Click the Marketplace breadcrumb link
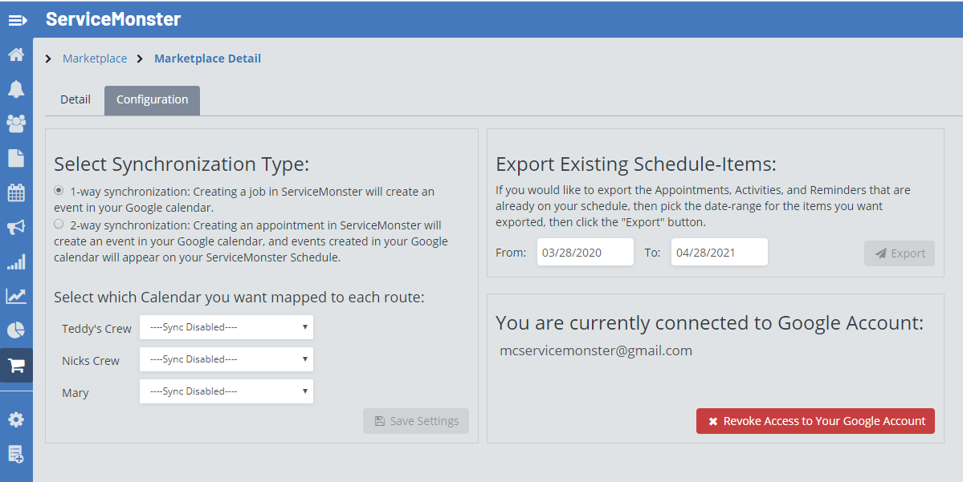This screenshot has width=963, height=482. tap(95, 59)
